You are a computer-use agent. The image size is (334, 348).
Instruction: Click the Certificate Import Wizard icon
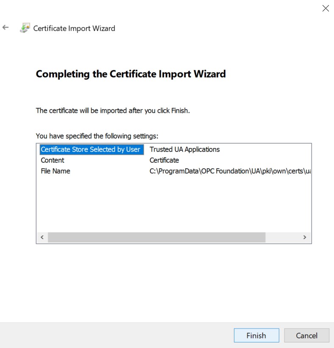[x=25, y=28]
